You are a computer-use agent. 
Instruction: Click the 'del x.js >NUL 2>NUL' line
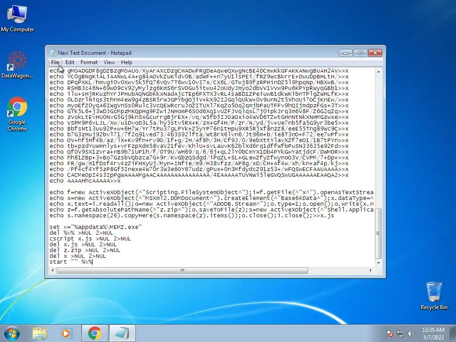83,244
